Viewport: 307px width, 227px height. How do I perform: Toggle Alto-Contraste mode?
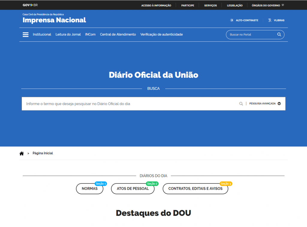[247, 20]
